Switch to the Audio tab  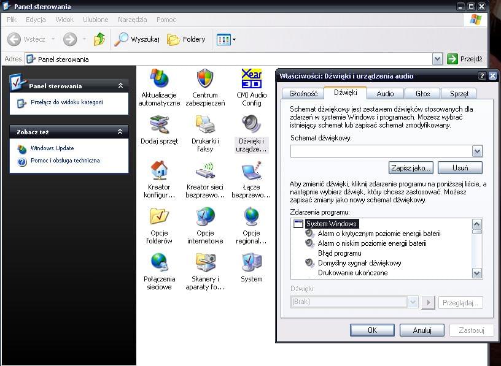coord(385,94)
